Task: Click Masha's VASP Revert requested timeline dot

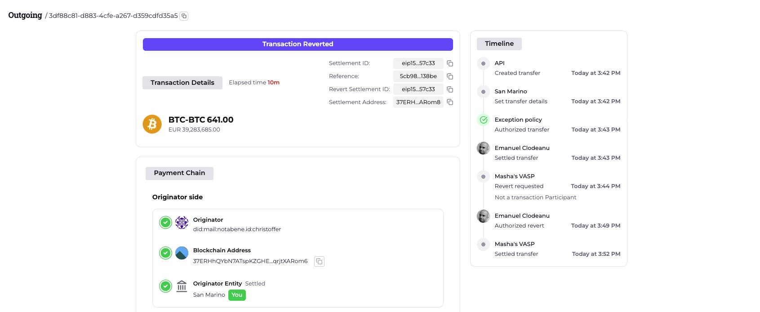Action: [x=484, y=176]
